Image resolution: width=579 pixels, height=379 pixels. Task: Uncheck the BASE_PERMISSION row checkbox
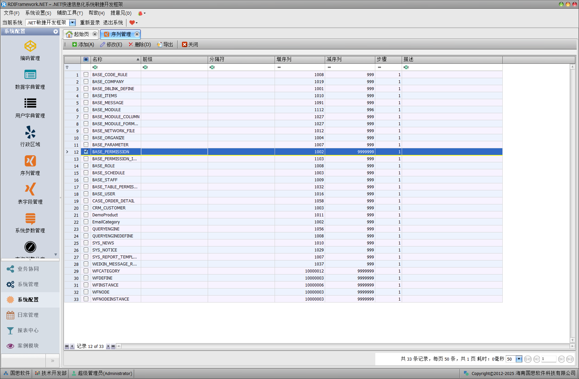[x=86, y=152]
